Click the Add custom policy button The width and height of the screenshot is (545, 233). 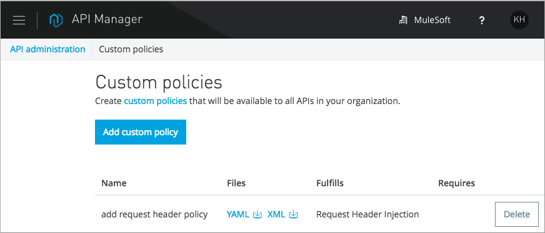click(x=141, y=132)
